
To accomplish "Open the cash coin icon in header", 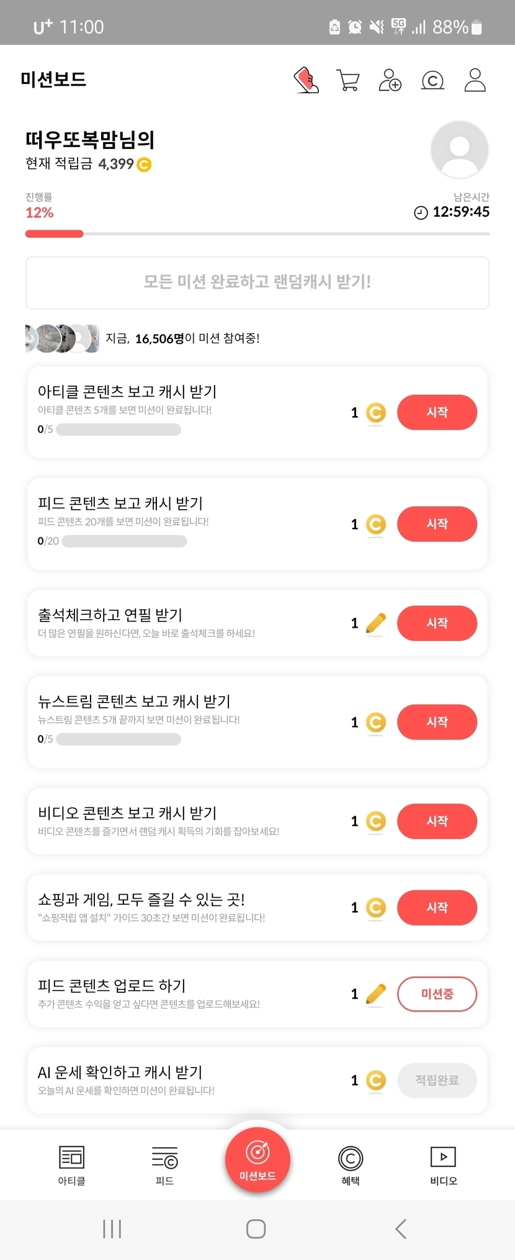I will [x=432, y=80].
